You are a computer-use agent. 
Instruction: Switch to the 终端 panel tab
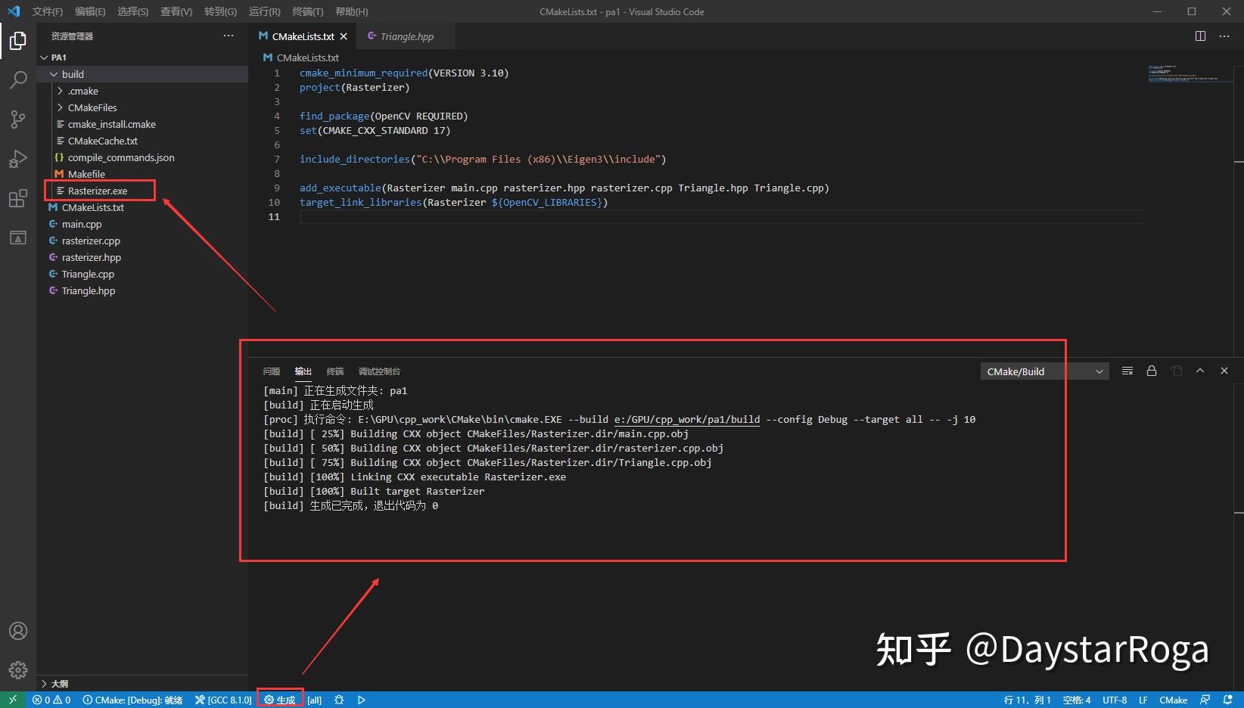click(335, 371)
